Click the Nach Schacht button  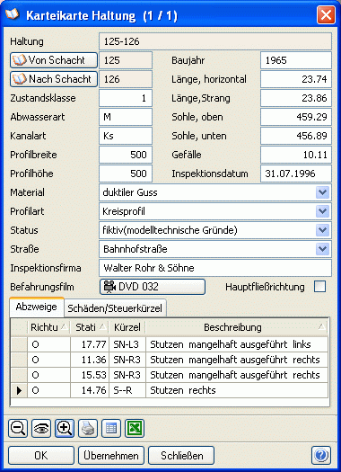coord(54,79)
